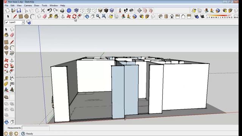Select the Zoom magnifier tool
The height and width of the screenshot is (136, 242).
click(98, 16)
